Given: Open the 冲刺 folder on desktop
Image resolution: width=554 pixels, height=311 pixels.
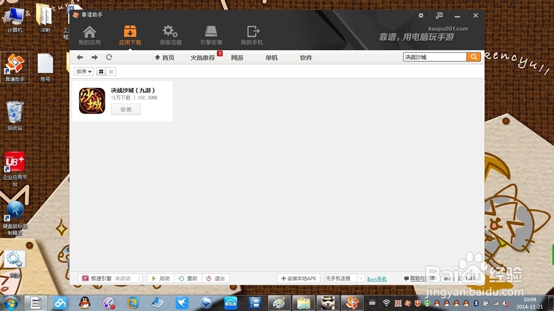Looking at the screenshot, I should coord(45,18).
